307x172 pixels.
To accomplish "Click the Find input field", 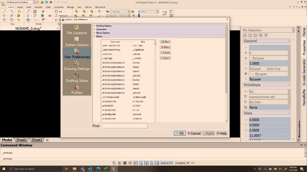I will [125, 126].
